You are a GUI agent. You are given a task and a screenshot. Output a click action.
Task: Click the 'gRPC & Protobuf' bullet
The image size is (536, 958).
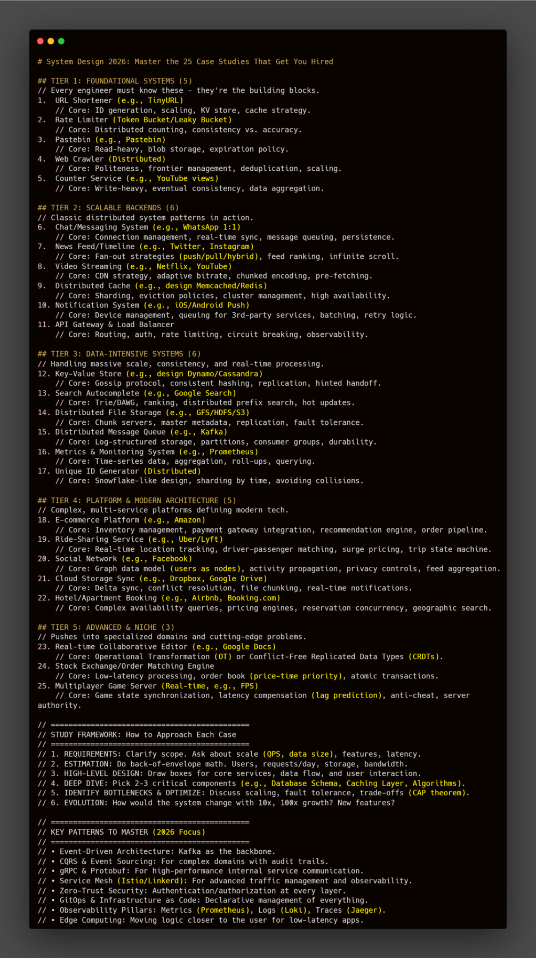pos(201,872)
